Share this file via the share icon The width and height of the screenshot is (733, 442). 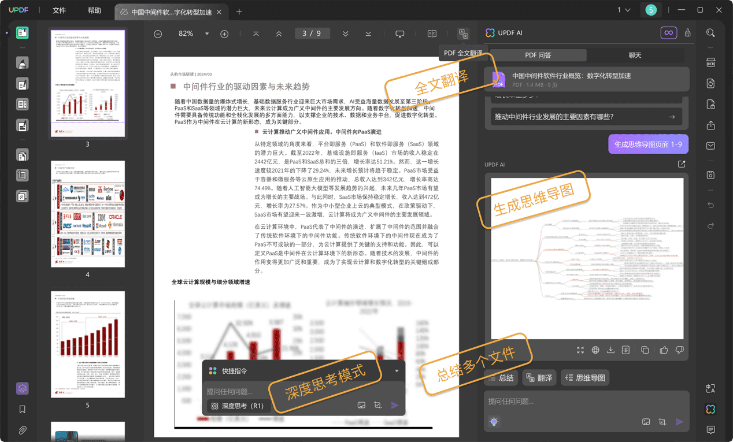711,125
